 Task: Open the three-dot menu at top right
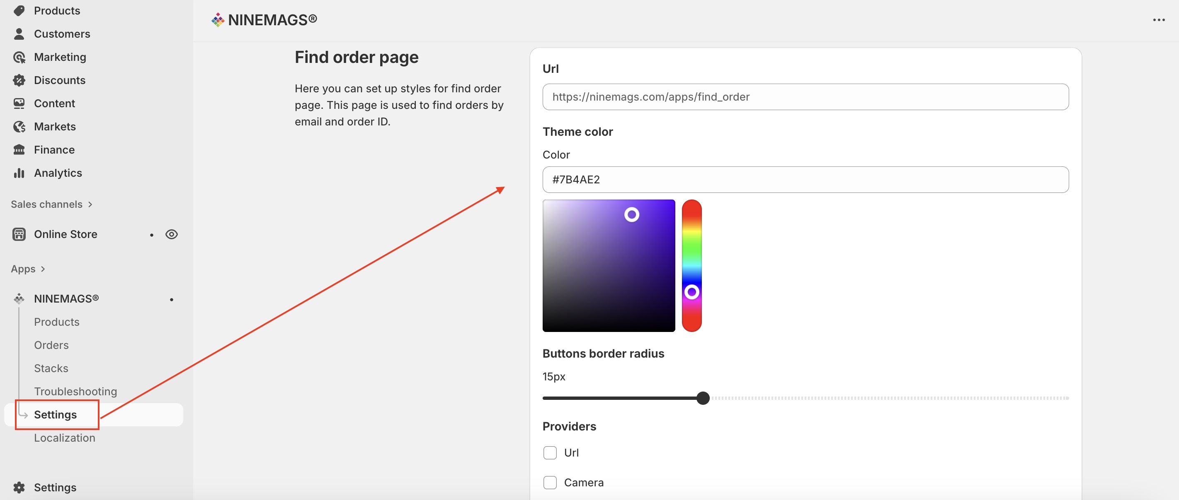pos(1158,19)
